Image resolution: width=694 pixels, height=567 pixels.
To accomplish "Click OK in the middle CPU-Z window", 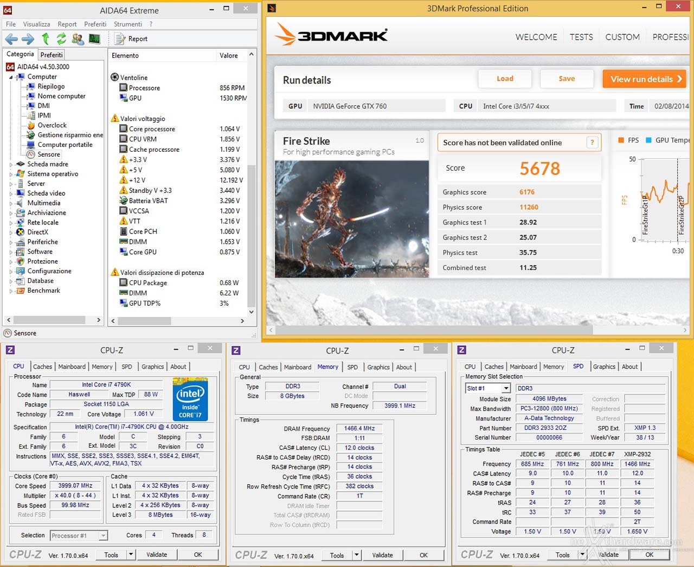I will [423, 555].
